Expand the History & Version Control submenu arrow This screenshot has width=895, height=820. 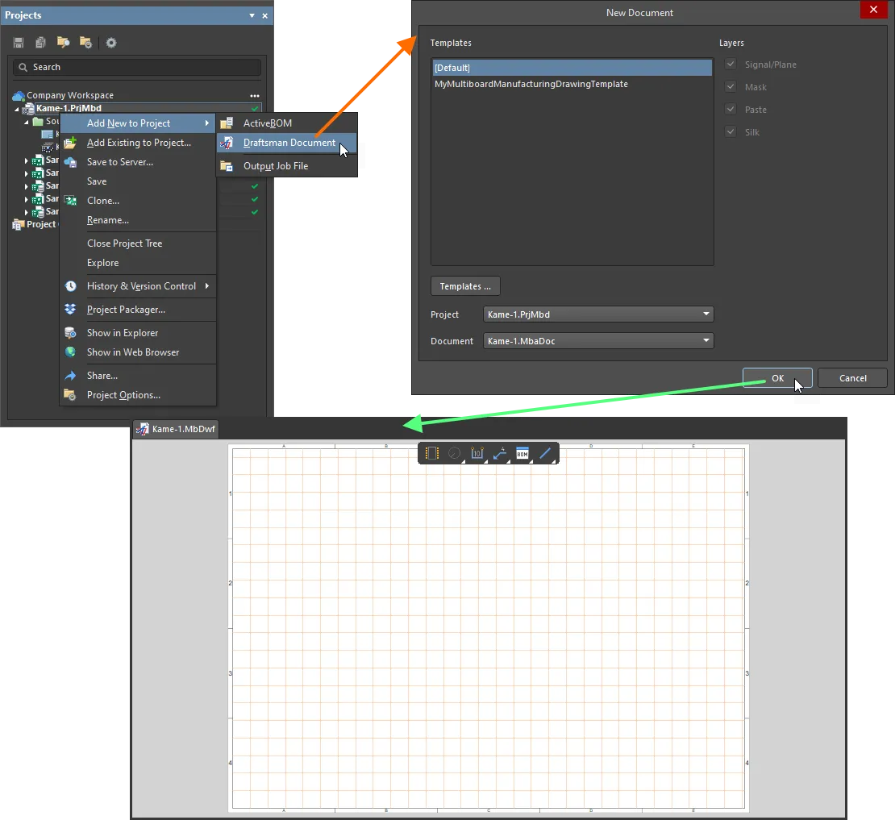click(x=207, y=286)
